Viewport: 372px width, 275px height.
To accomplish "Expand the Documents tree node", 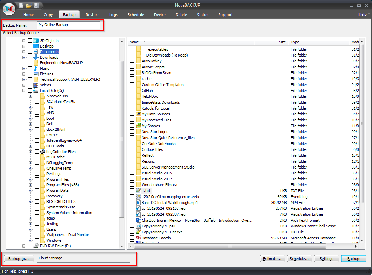I will click(24, 52).
